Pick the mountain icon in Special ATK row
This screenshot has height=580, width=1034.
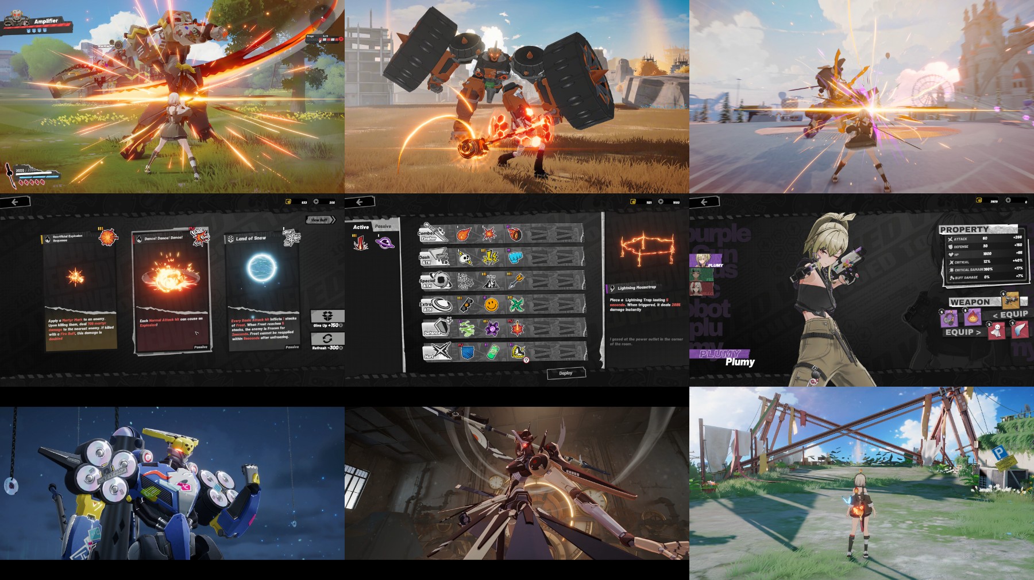490,281
